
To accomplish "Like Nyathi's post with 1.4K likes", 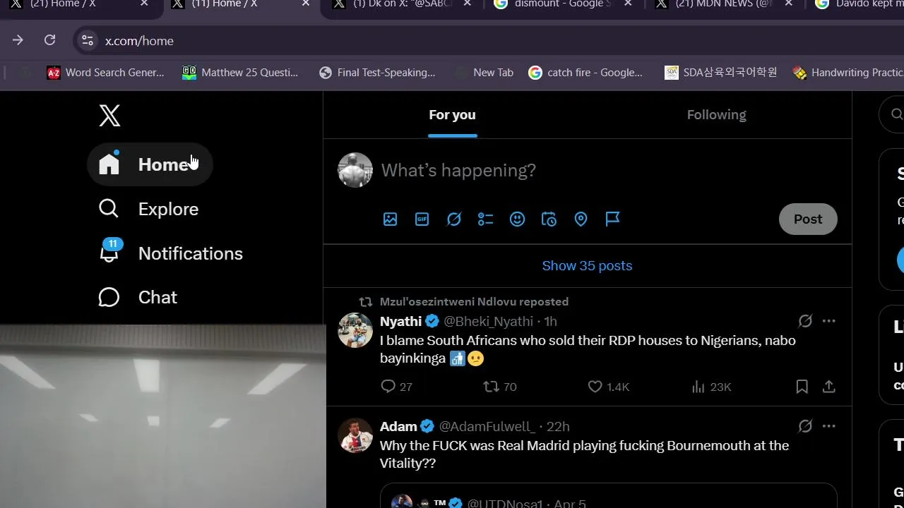I will click(x=609, y=387).
